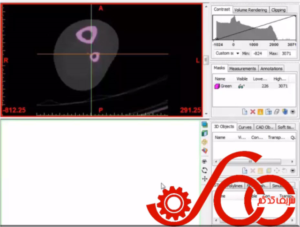Image resolution: width=300 pixels, height=227 pixels.
Task: Click the axial view scrollbar up arrow
Action: pyautogui.click(x=206, y=6)
